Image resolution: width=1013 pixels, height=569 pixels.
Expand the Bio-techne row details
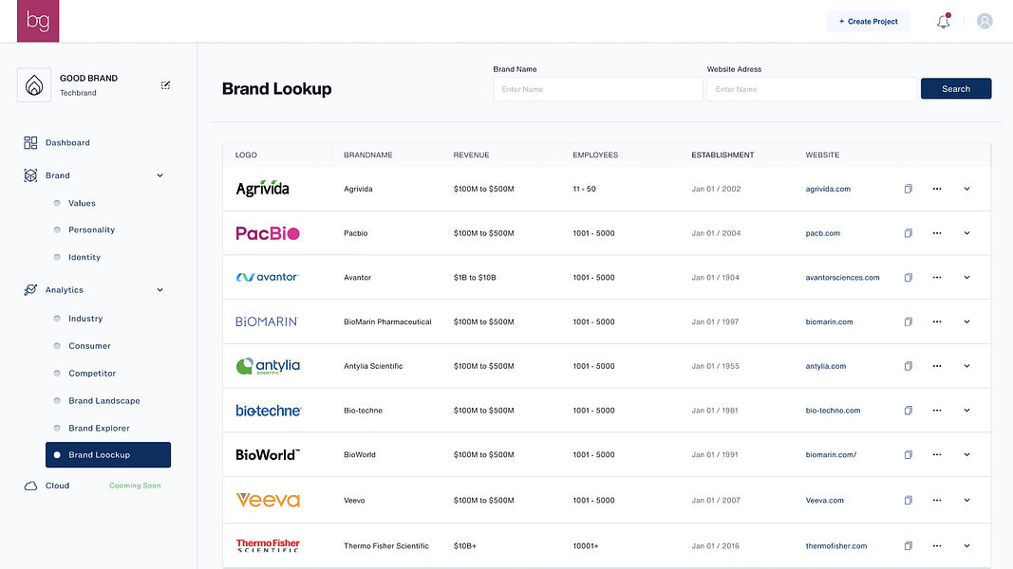click(x=967, y=411)
